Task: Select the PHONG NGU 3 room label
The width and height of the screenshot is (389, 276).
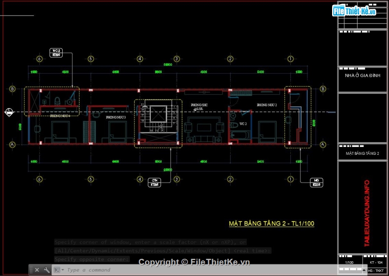Action: [116, 117]
